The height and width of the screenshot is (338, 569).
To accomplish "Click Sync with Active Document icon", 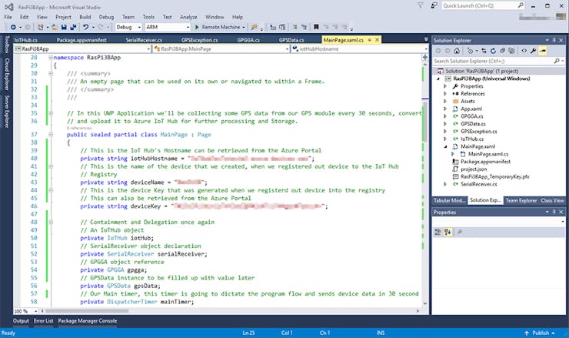I will point(484,51).
